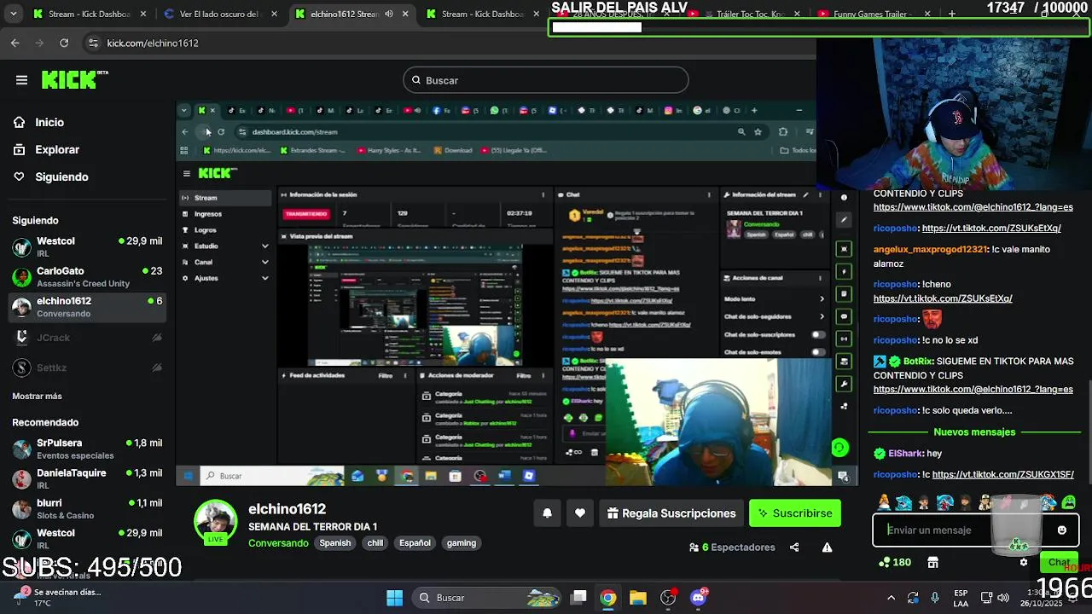Open chat settings gear

pos(1024,563)
